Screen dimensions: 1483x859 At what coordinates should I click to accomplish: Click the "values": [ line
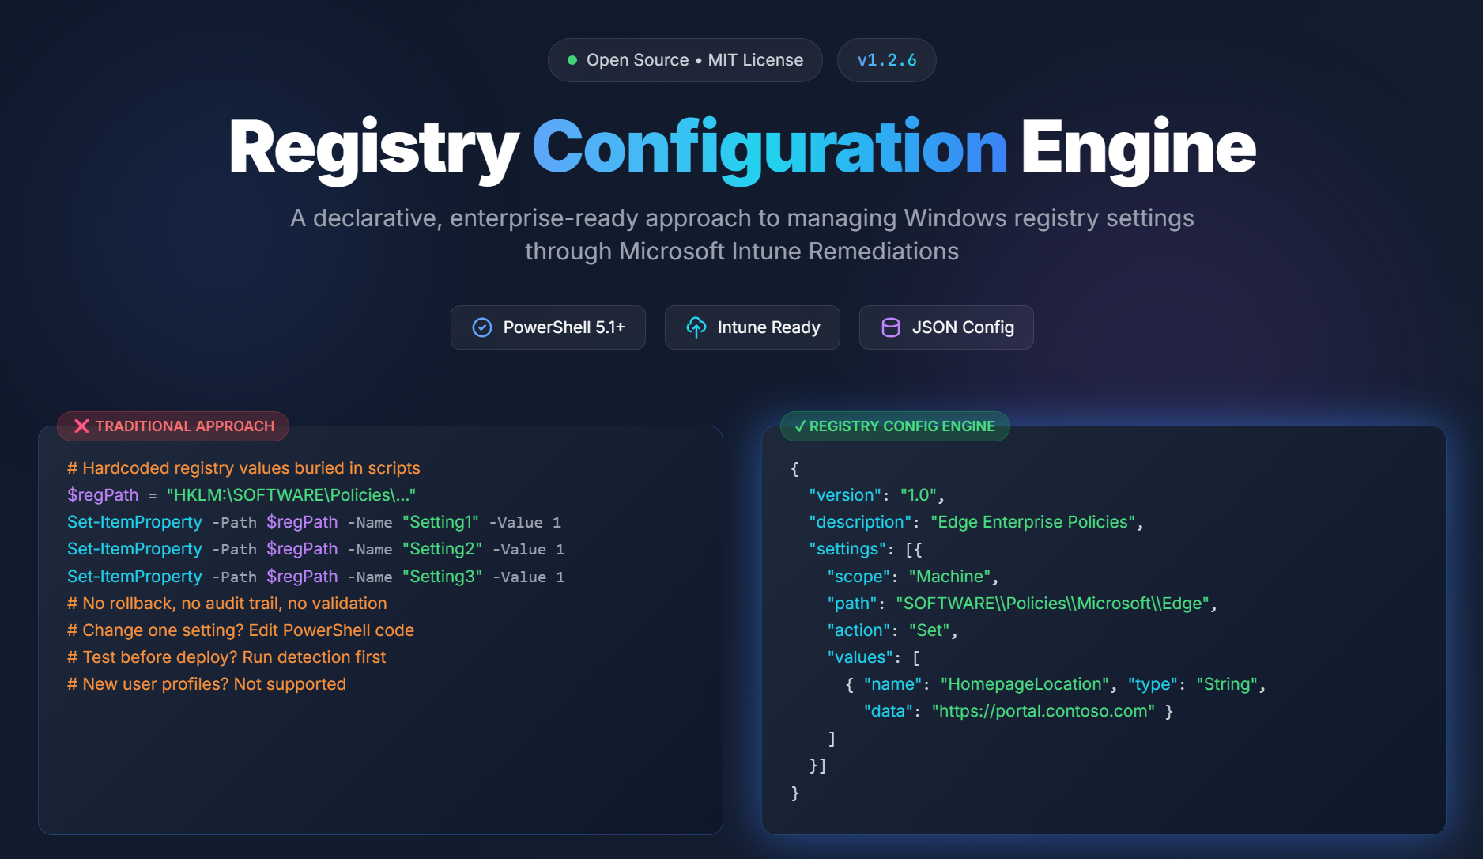click(x=874, y=657)
